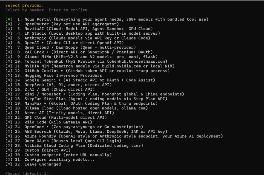This screenshot has height=175, width=264.
Task: Expand the MiniMax submenu arrow
Action: point(45,103)
